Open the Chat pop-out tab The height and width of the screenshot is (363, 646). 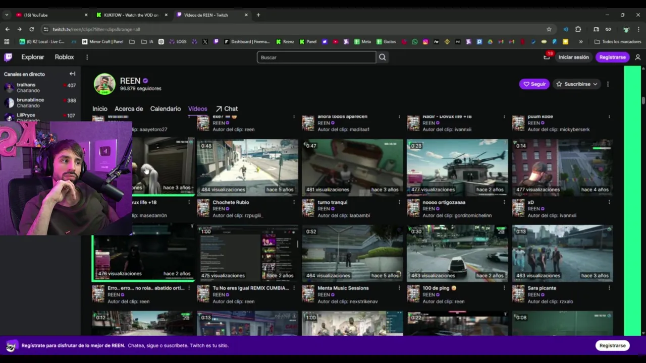pos(227,108)
